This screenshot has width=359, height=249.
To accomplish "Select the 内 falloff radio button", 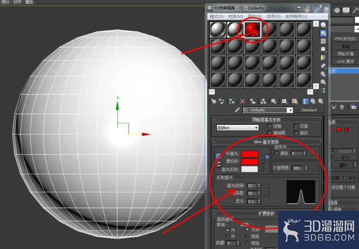I will 227,230.
